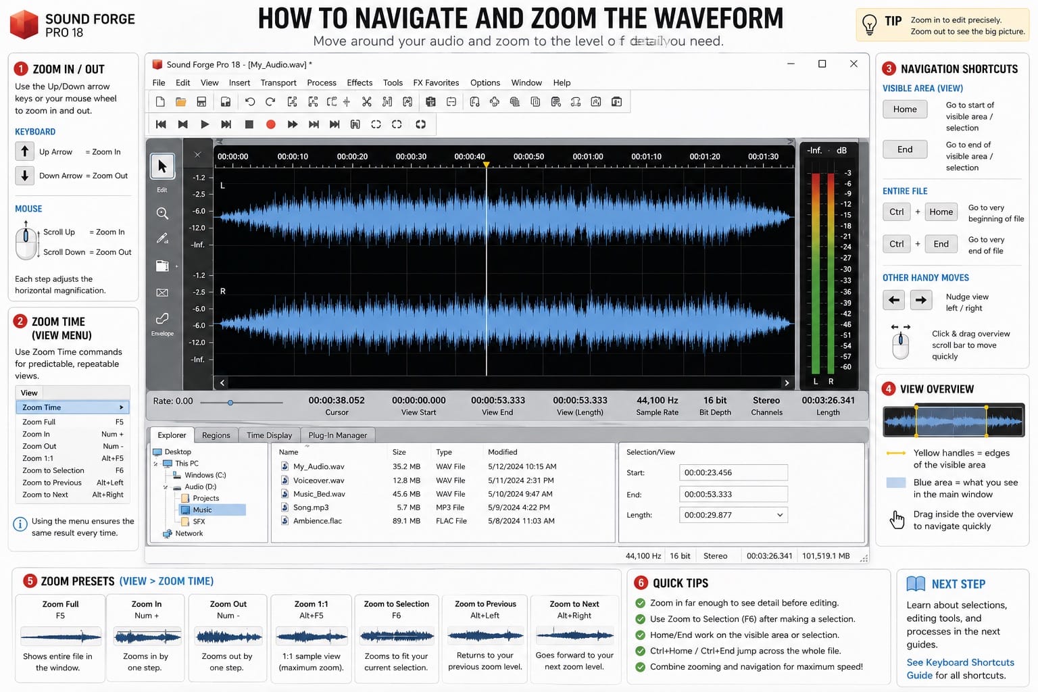Image resolution: width=1038 pixels, height=692 pixels.
Task: Redo the action using the toolbar arrow
Action: coord(270,102)
